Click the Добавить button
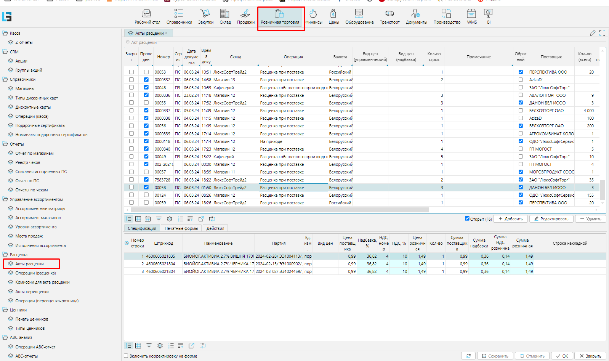The width and height of the screenshot is (609, 361). [511, 219]
